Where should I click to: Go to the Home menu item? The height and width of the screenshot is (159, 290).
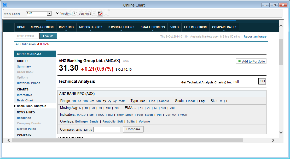coord(21,27)
